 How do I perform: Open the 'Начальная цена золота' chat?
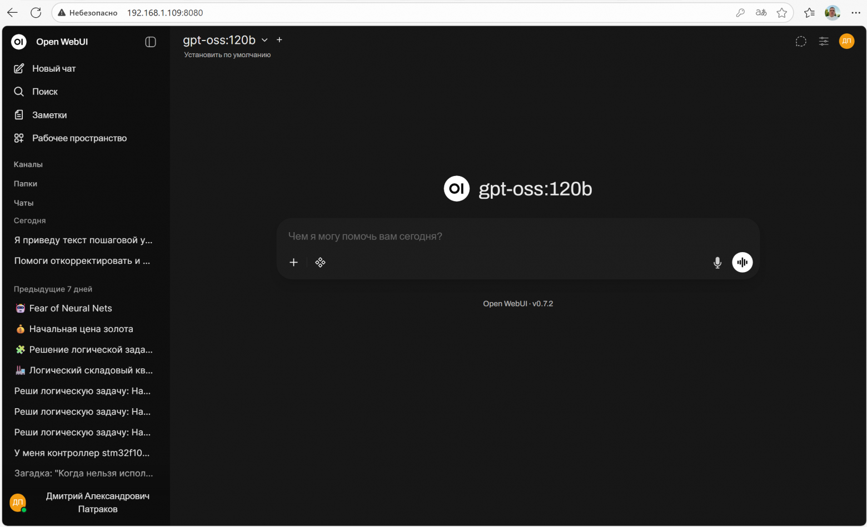pos(81,329)
